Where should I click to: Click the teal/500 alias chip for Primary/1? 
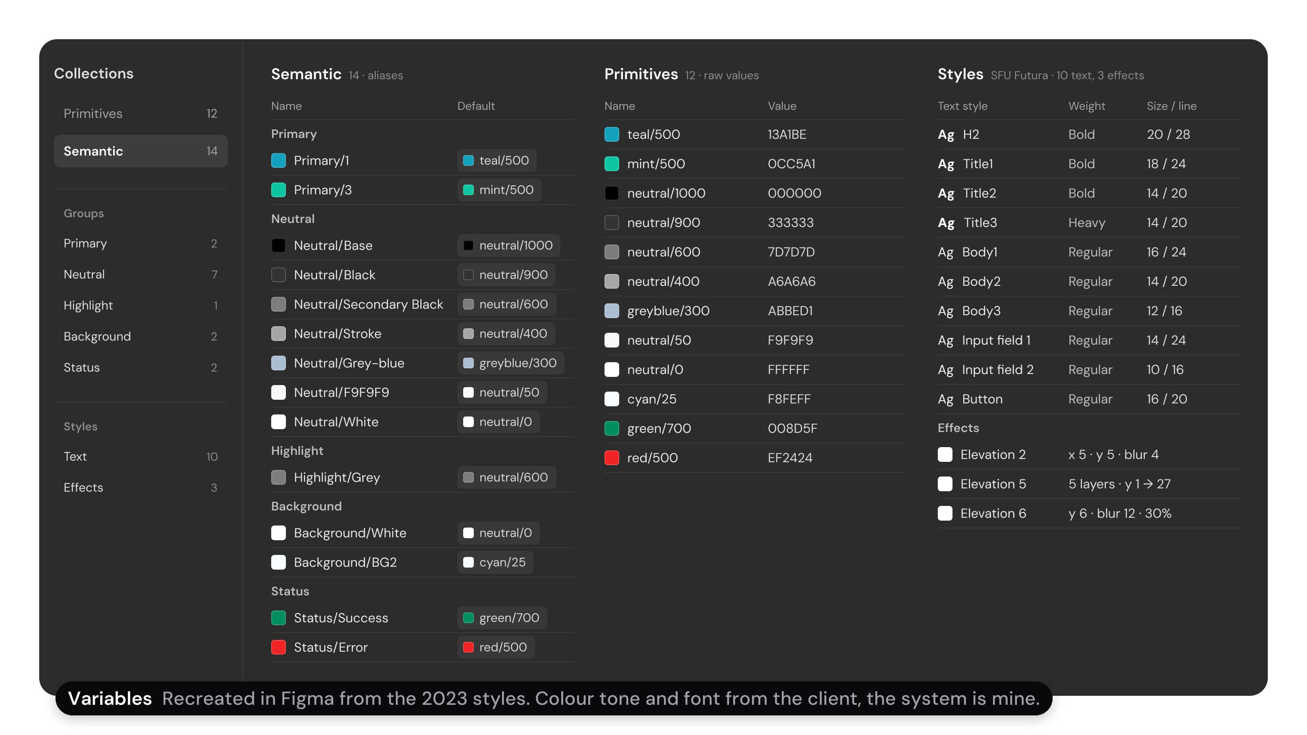[x=497, y=161]
